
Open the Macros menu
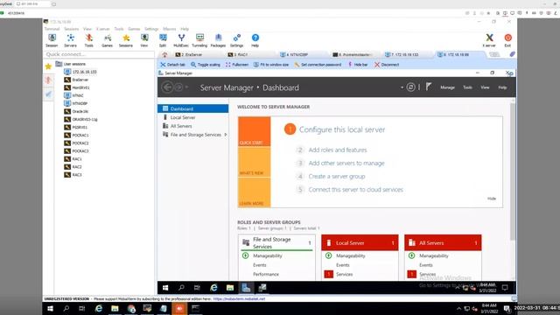169,29
